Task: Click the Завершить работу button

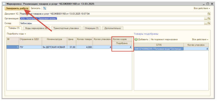Action: tap(17, 8)
